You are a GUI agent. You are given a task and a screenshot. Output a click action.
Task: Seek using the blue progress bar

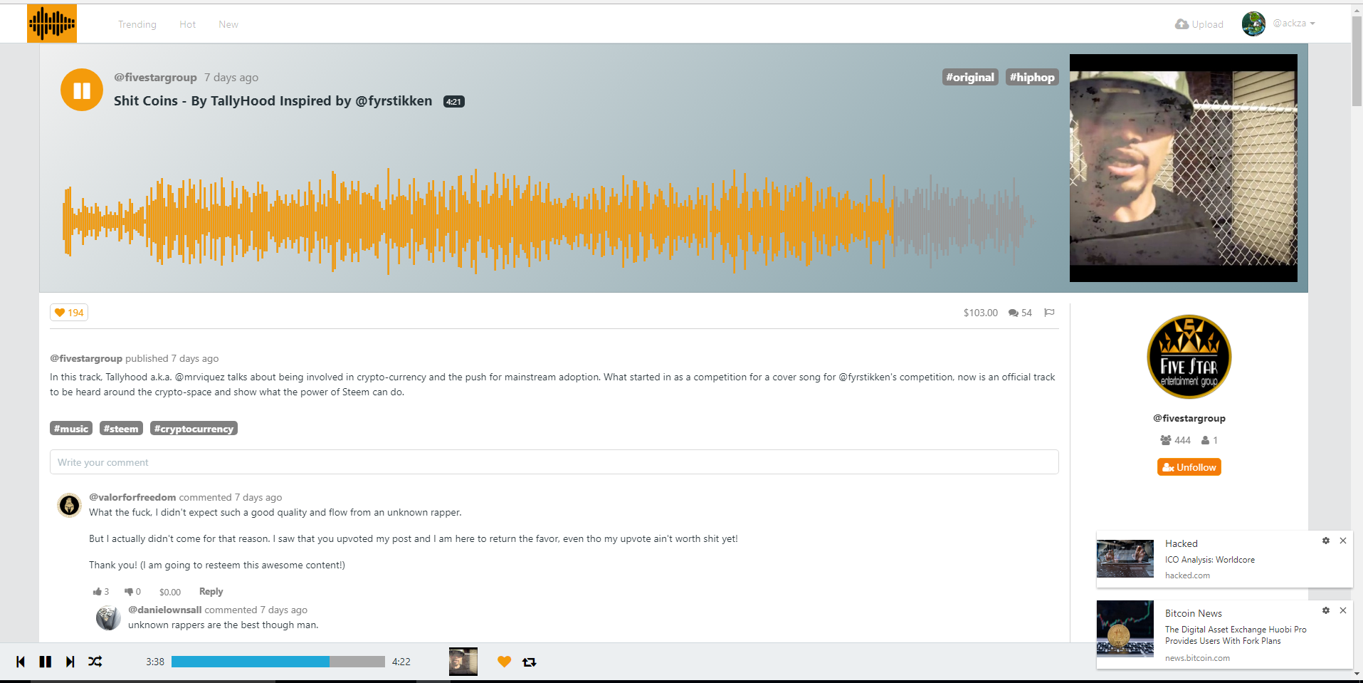tap(278, 662)
